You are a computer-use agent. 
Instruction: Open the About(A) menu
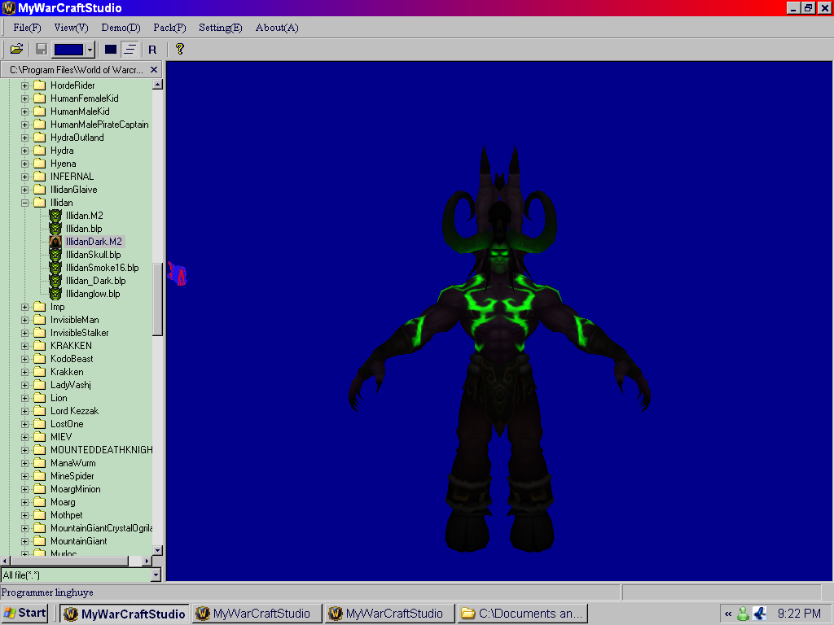(277, 28)
